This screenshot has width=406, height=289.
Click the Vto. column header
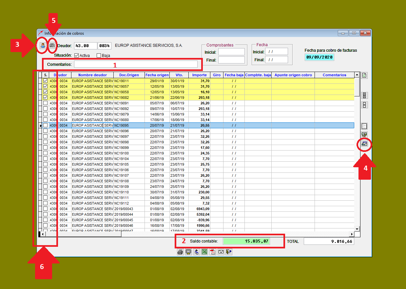179,75
